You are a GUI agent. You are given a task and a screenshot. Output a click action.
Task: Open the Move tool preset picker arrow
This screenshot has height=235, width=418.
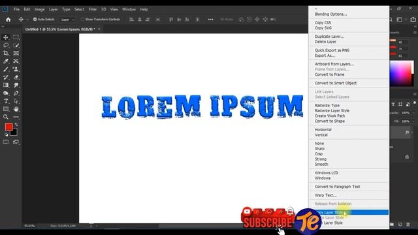[27, 20]
